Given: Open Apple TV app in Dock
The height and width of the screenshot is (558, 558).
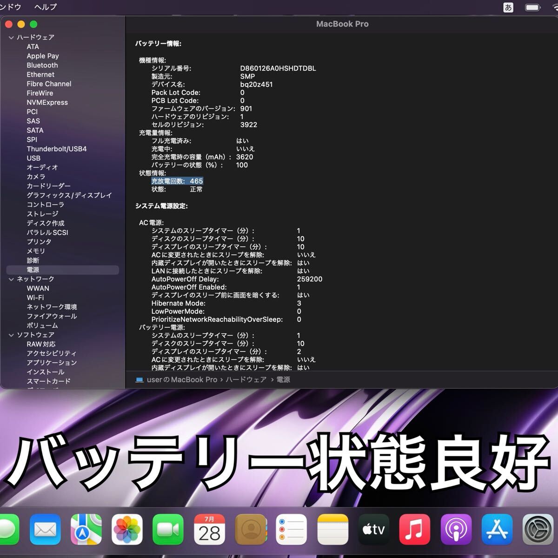Looking at the screenshot, I should pyautogui.click(x=373, y=529).
